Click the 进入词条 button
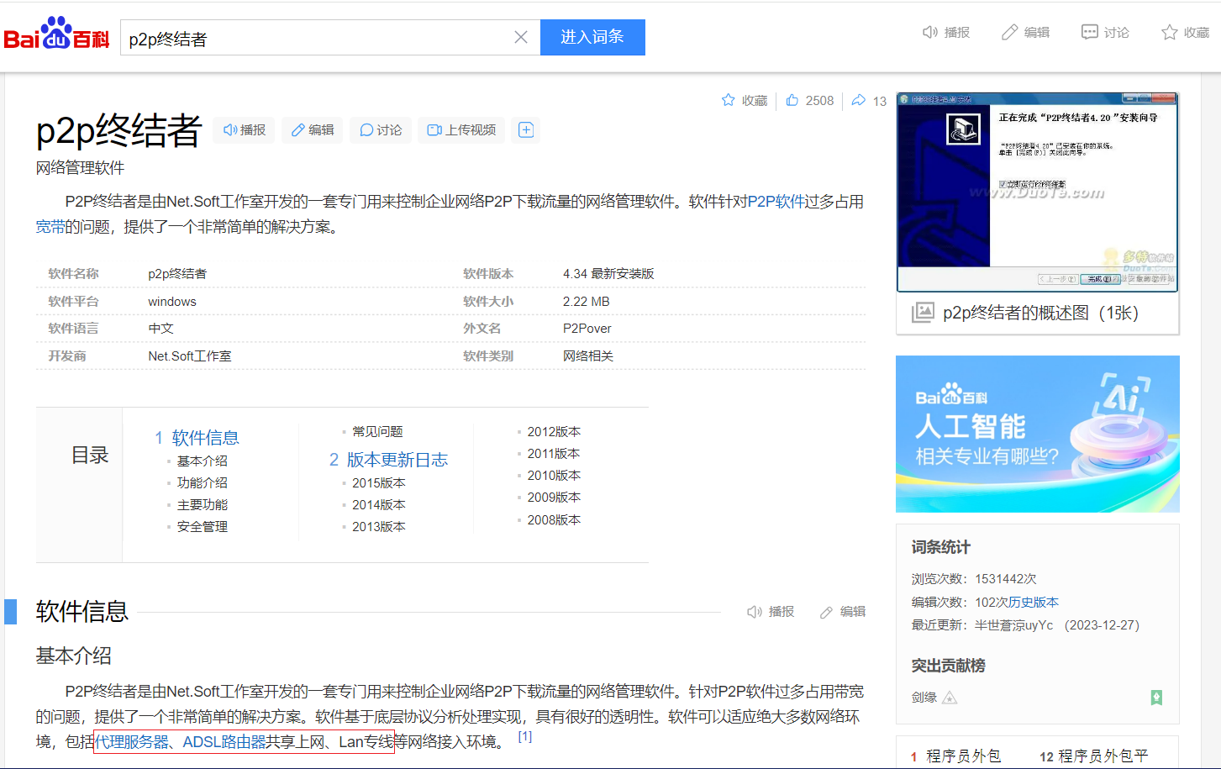The height and width of the screenshot is (769, 1221). pos(592,37)
